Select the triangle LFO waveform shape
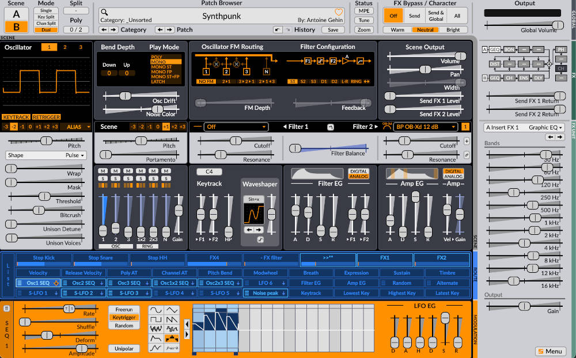Screen dimensions: 576x358 172,310
